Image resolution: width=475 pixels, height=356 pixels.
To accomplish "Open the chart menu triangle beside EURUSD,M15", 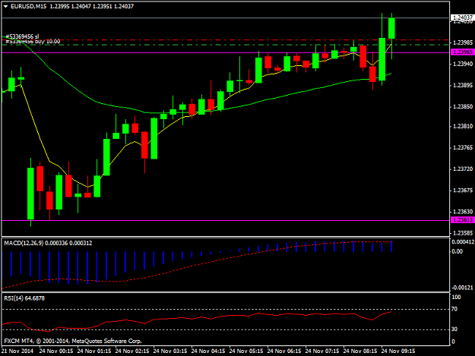I will click(x=5, y=6).
